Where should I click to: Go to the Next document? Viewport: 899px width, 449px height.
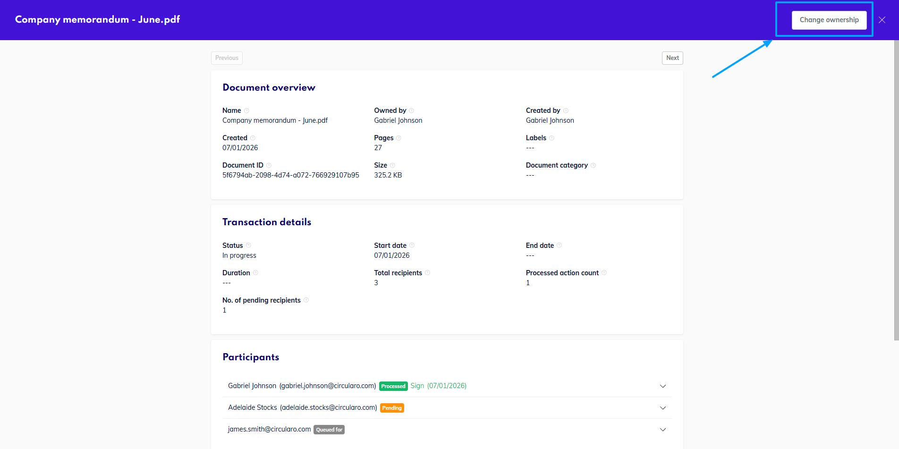click(672, 58)
